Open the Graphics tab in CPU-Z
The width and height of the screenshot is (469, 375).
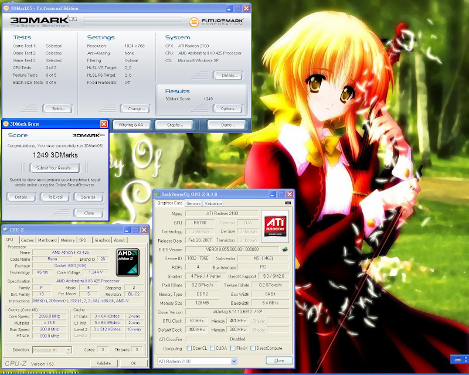pyautogui.click(x=102, y=240)
